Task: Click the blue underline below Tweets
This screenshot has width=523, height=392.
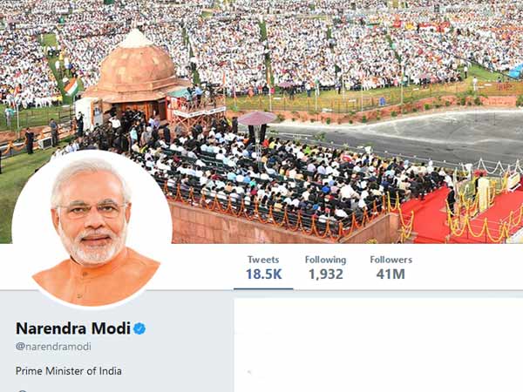Action: [x=263, y=289]
